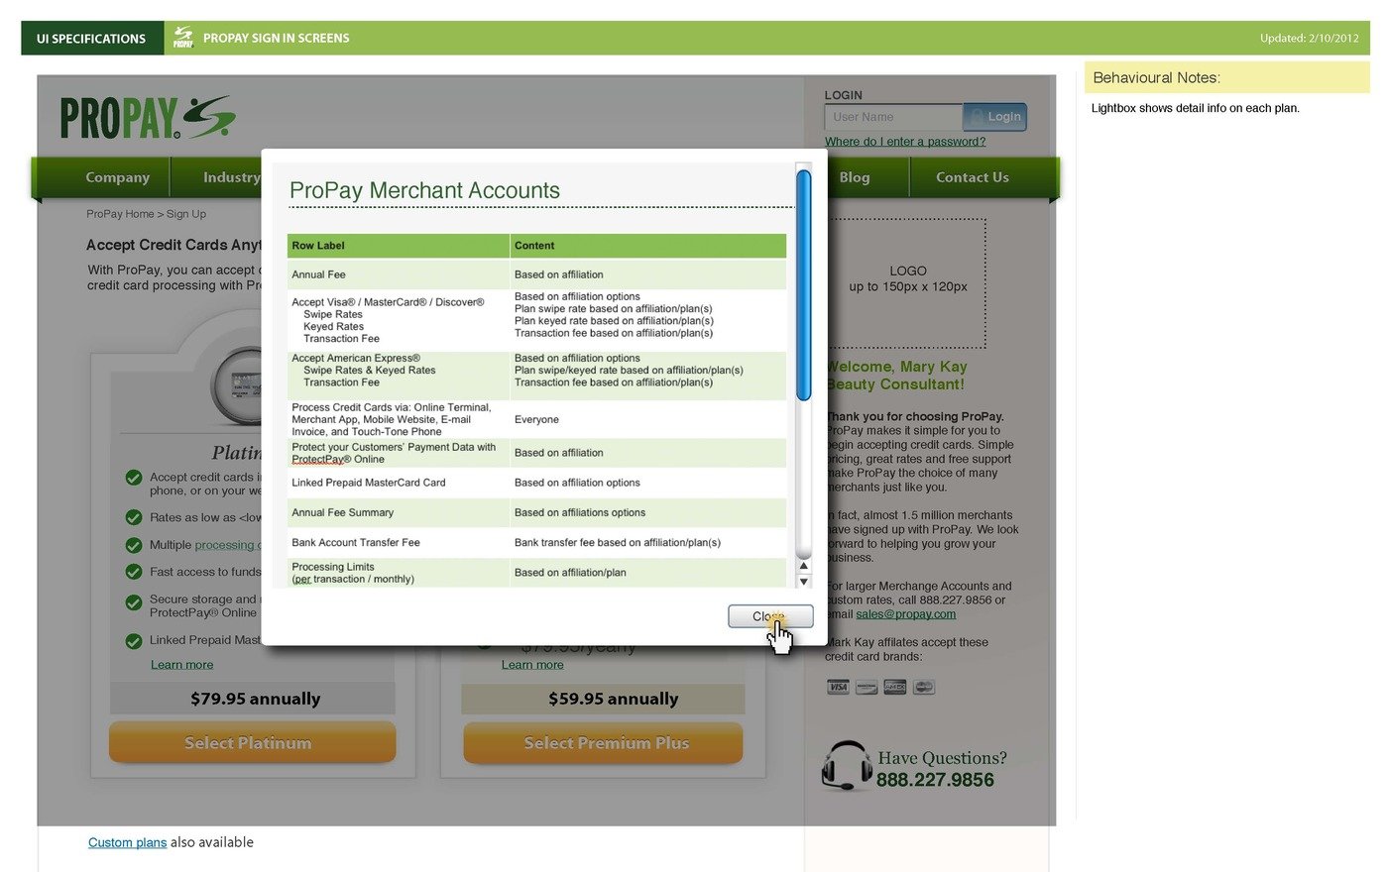
Task: Expand the Industry navigation menu
Action: tap(232, 177)
